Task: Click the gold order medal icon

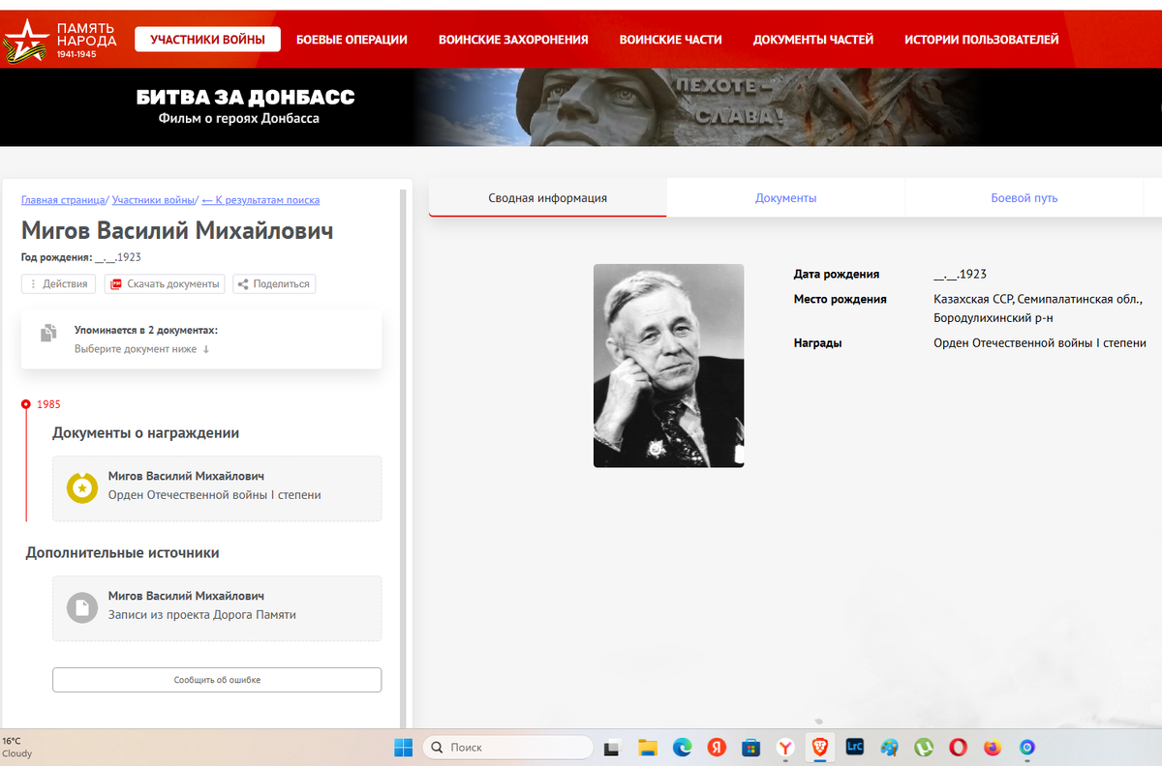Action: 82,488
